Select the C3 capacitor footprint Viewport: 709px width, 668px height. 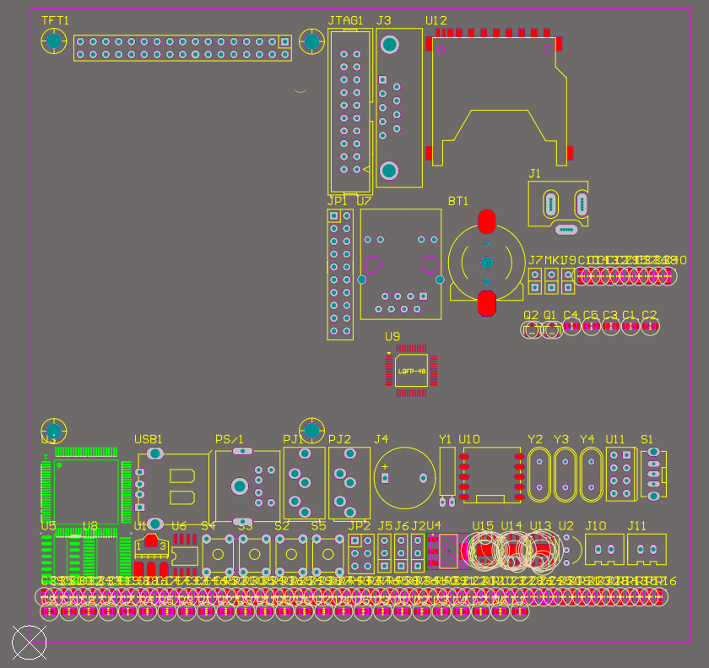click(x=611, y=326)
